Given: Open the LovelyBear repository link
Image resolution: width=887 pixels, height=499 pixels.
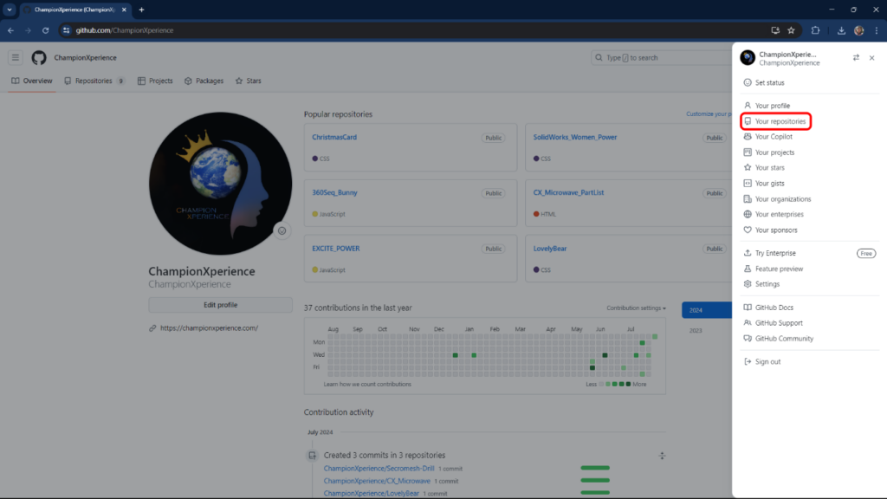Looking at the screenshot, I should tap(550, 249).
